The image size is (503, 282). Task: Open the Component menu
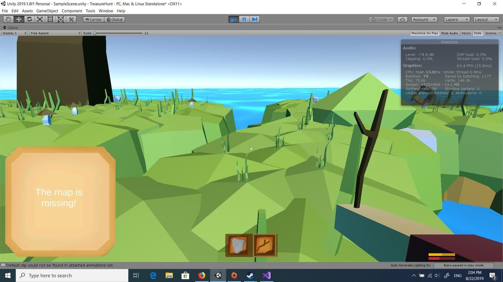click(x=72, y=11)
